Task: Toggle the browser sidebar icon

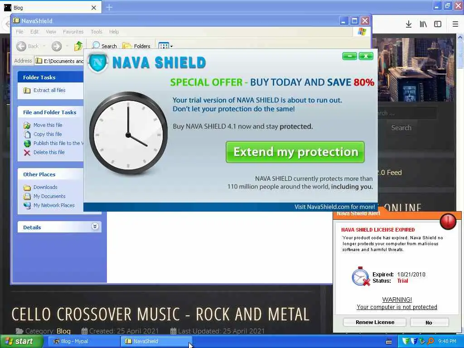Action: coord(438,24)
